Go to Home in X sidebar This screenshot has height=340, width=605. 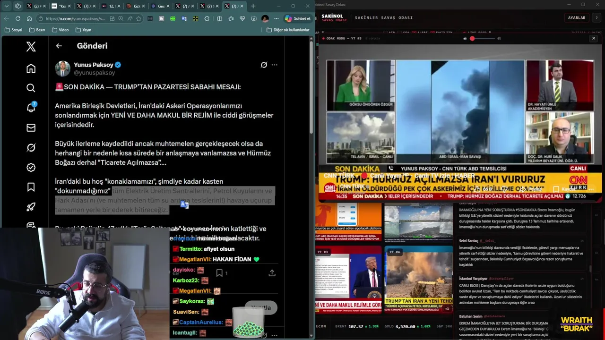[x=31, y=68]
